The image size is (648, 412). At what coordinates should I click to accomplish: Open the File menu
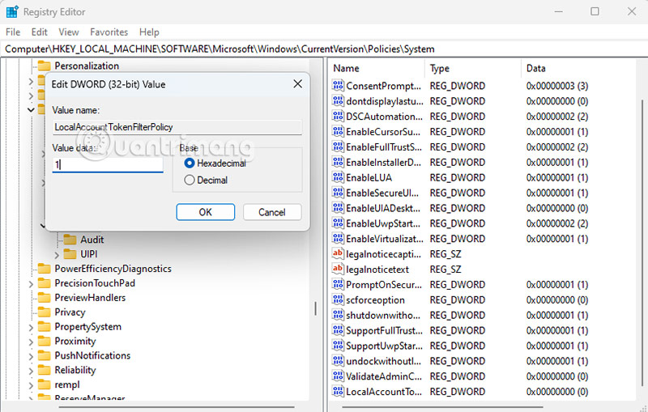pyautogui.click(x=13, y=32)
